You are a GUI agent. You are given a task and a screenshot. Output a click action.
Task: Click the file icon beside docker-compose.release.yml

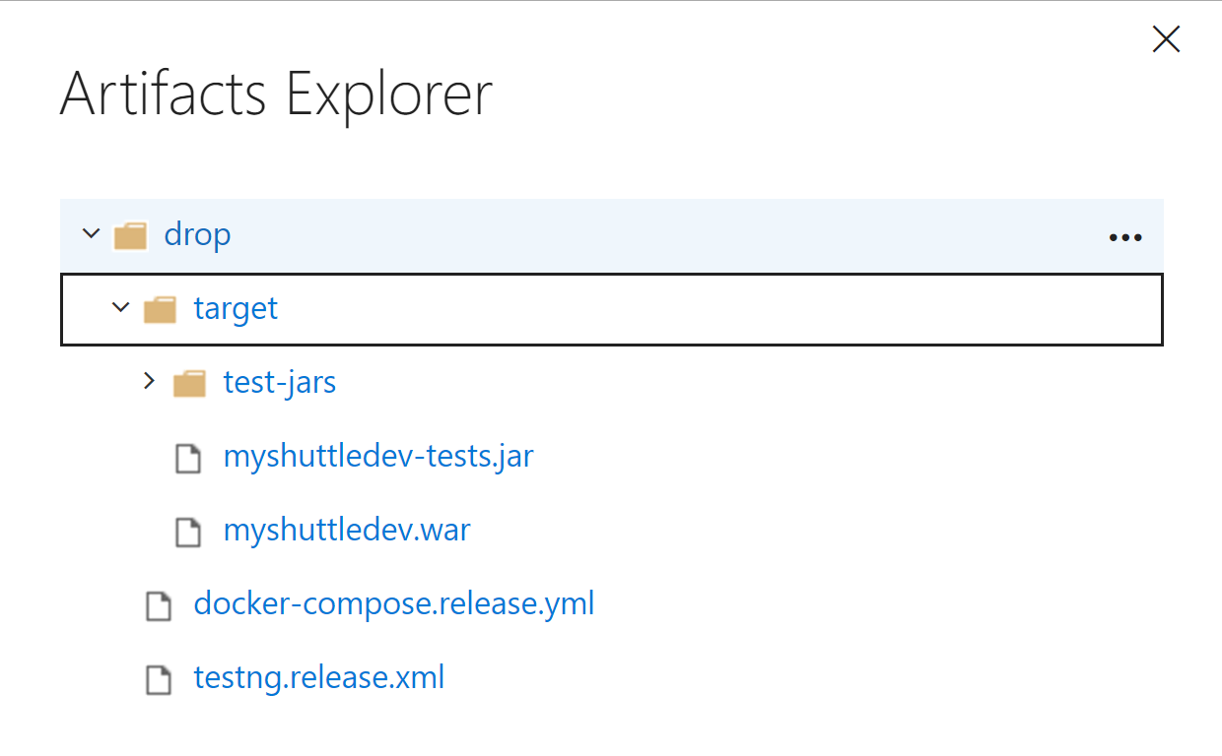(x=158, y=605)
